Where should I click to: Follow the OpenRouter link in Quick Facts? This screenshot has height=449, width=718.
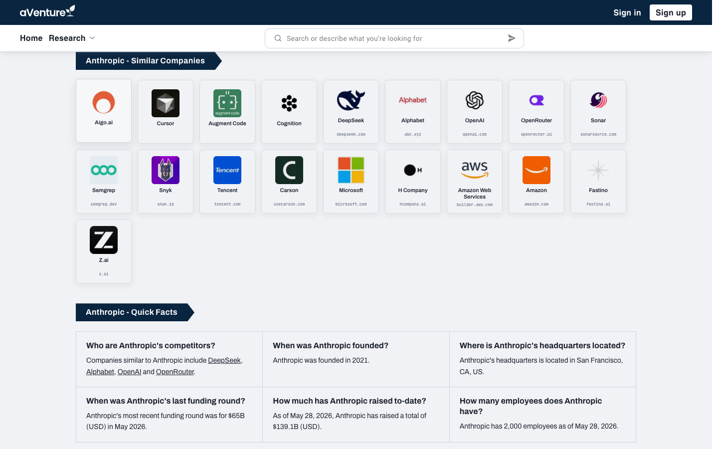(x=175, y=372)
